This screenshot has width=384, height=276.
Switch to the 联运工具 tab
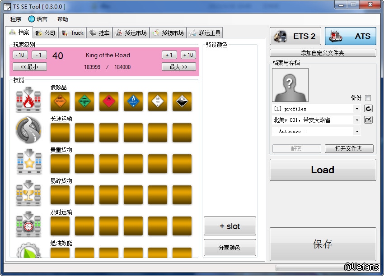tap(205, 33)
